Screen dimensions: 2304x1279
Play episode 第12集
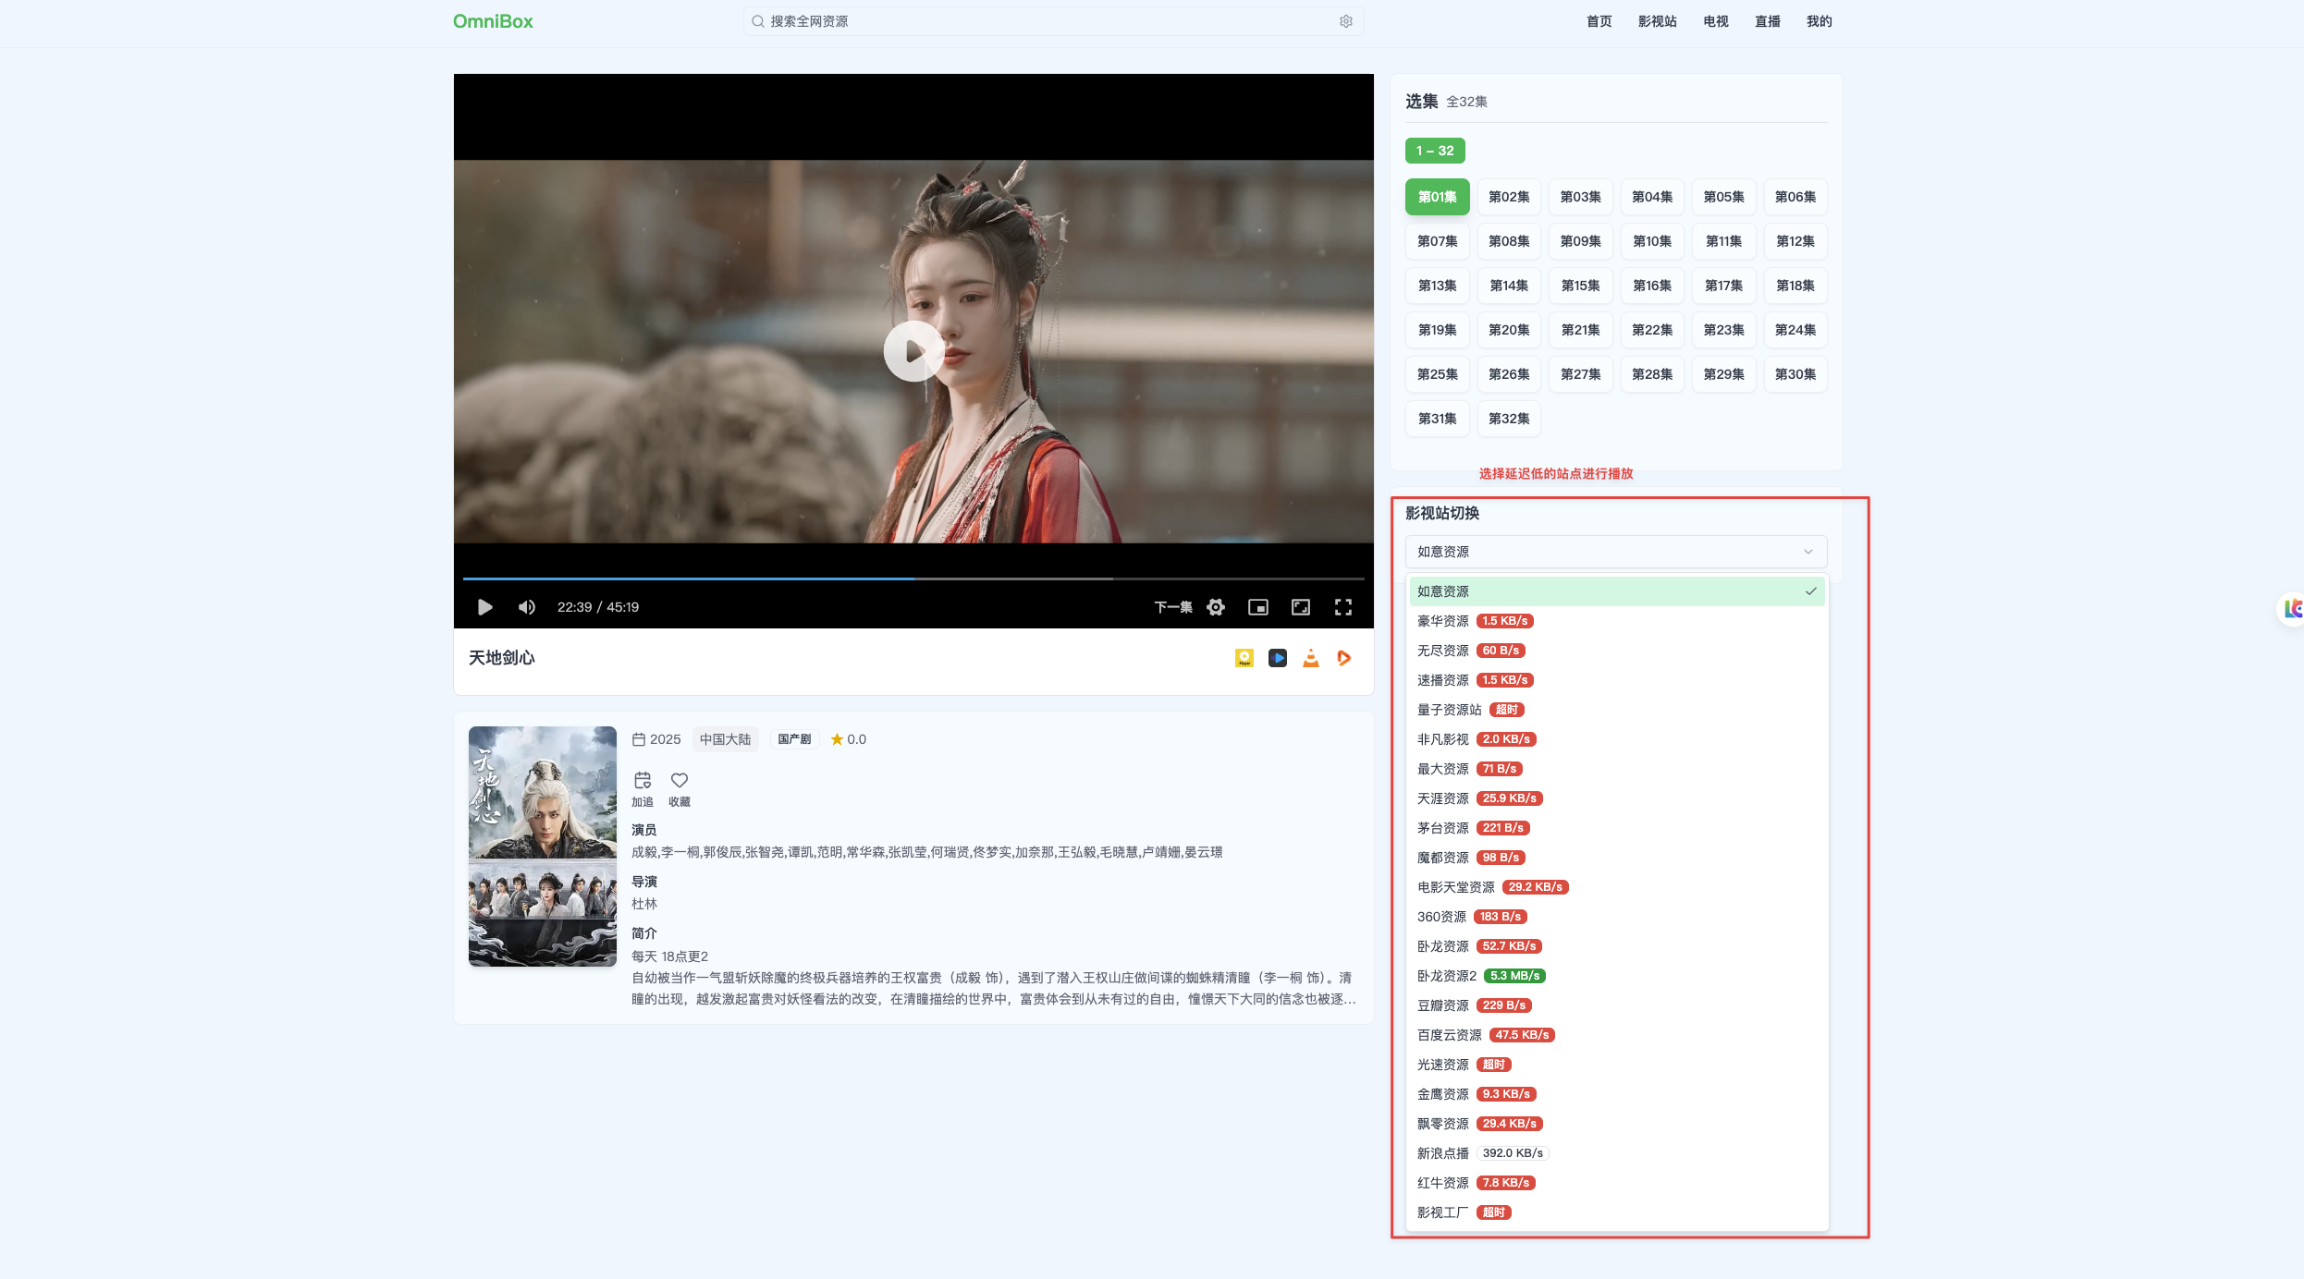pyautogui.click(x=1795, y=241)
